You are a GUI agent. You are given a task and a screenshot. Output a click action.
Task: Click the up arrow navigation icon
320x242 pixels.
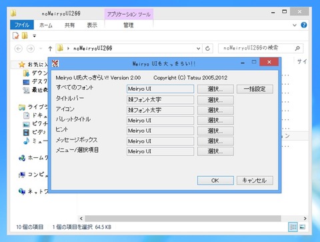pos(50,49)
